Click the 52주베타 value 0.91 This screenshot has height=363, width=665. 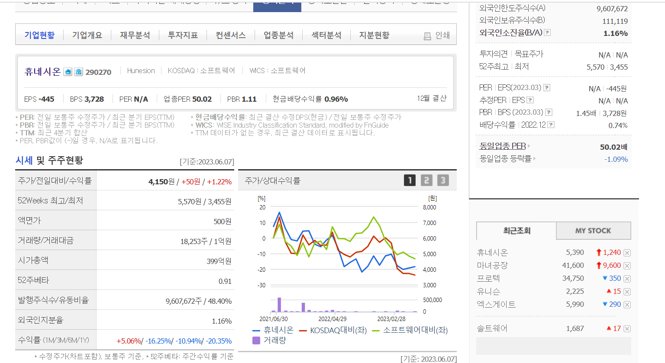[x=225, y=281]
